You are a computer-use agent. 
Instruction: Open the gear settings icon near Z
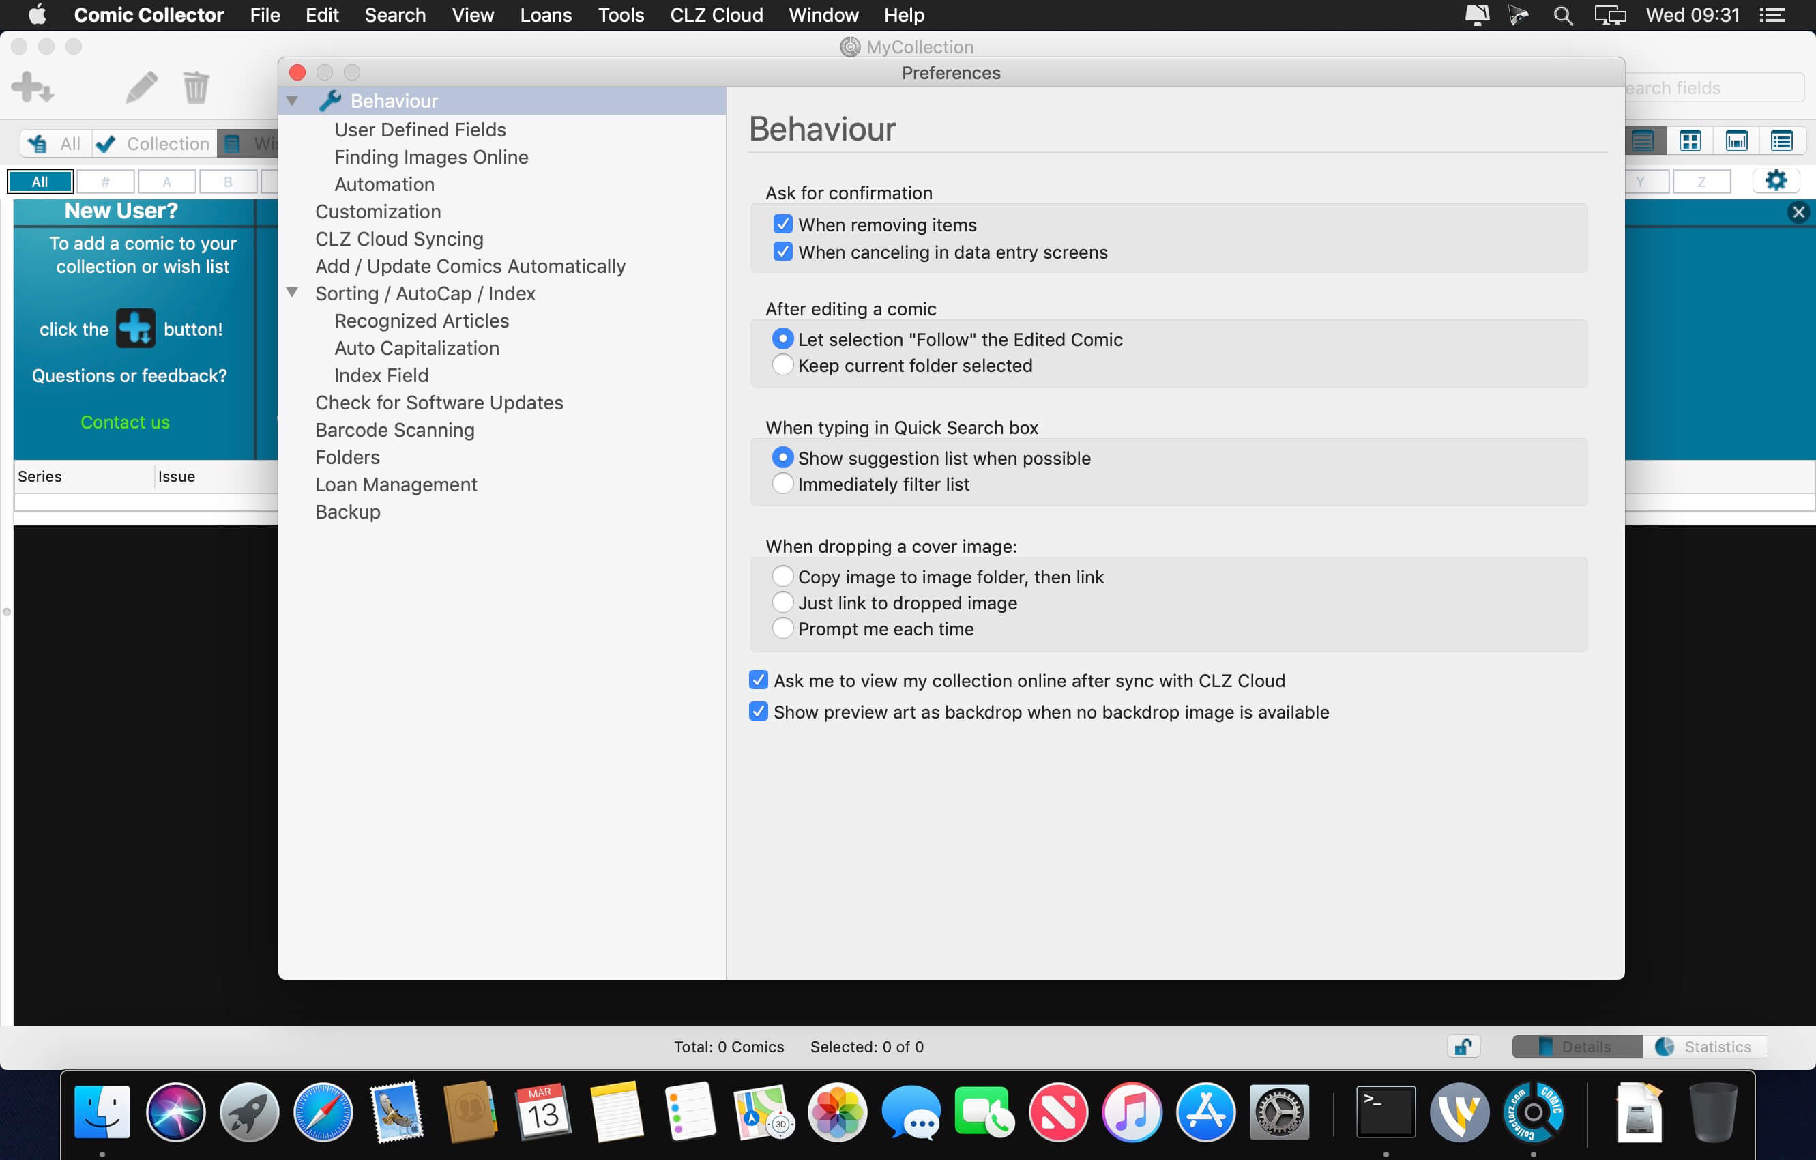tap(1775, 181)
